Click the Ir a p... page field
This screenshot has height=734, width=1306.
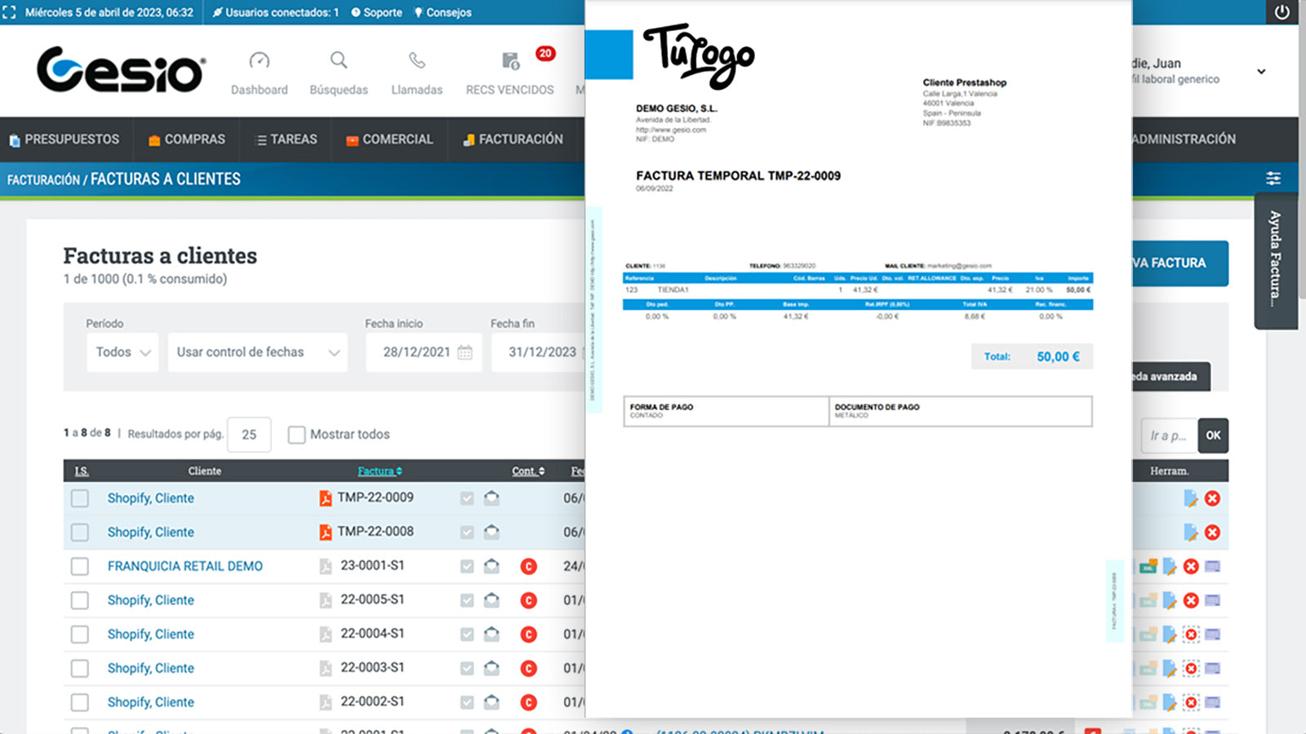(x=1169, y=436)
